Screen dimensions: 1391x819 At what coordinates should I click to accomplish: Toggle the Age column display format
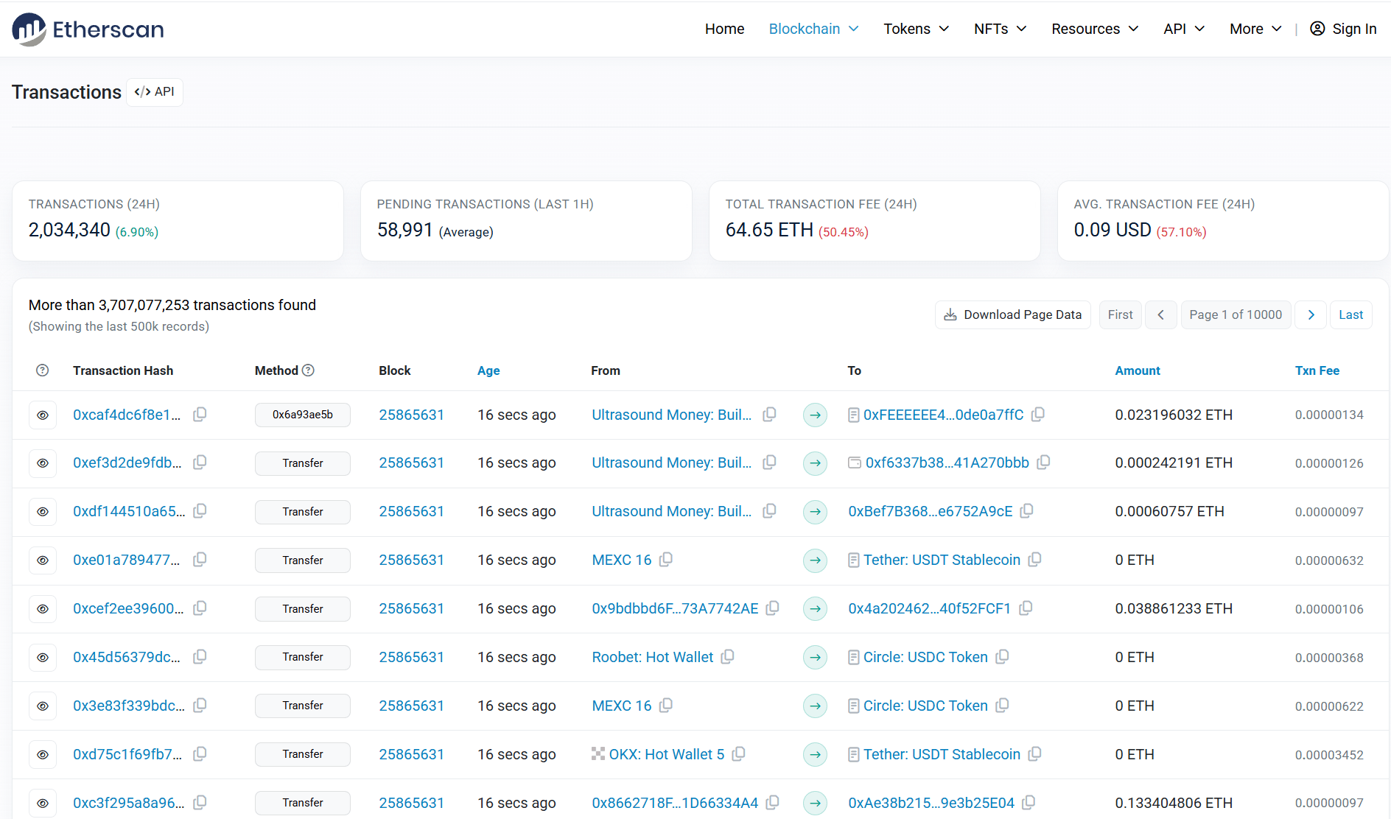tap(488, 370)
